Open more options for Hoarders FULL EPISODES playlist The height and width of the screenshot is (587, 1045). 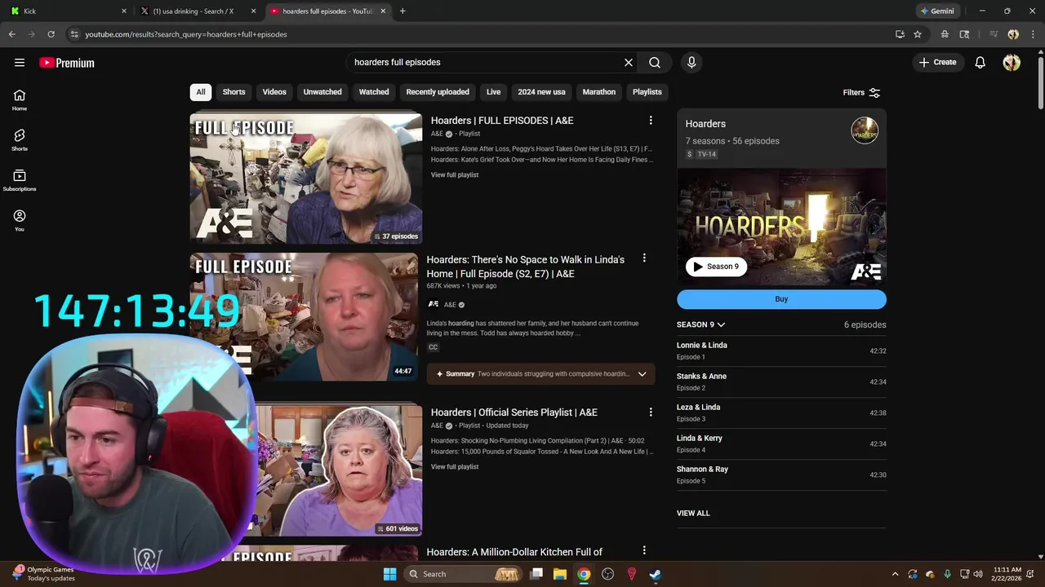pos(651,121)
